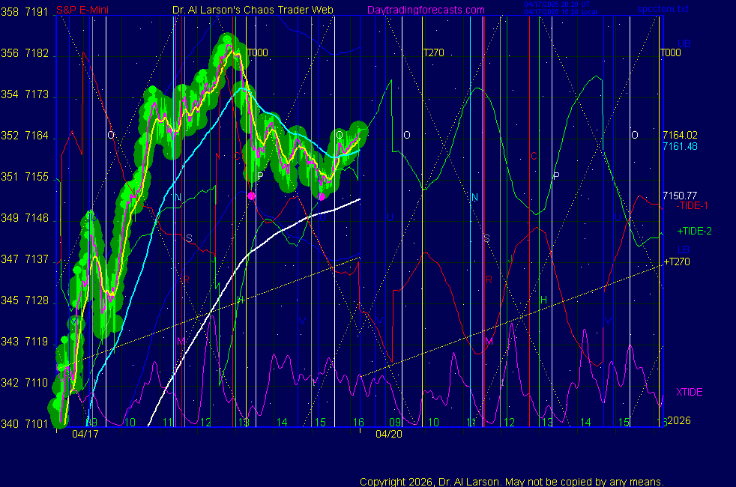Click the LB lower band label

[684, 249]
